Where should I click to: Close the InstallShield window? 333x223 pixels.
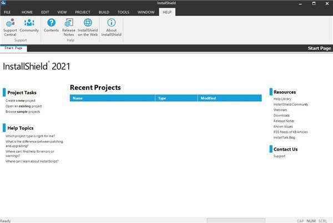[327, 3]
